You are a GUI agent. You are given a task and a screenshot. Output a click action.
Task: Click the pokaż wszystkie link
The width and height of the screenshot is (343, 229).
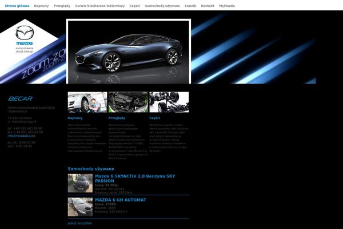[79, 223]
